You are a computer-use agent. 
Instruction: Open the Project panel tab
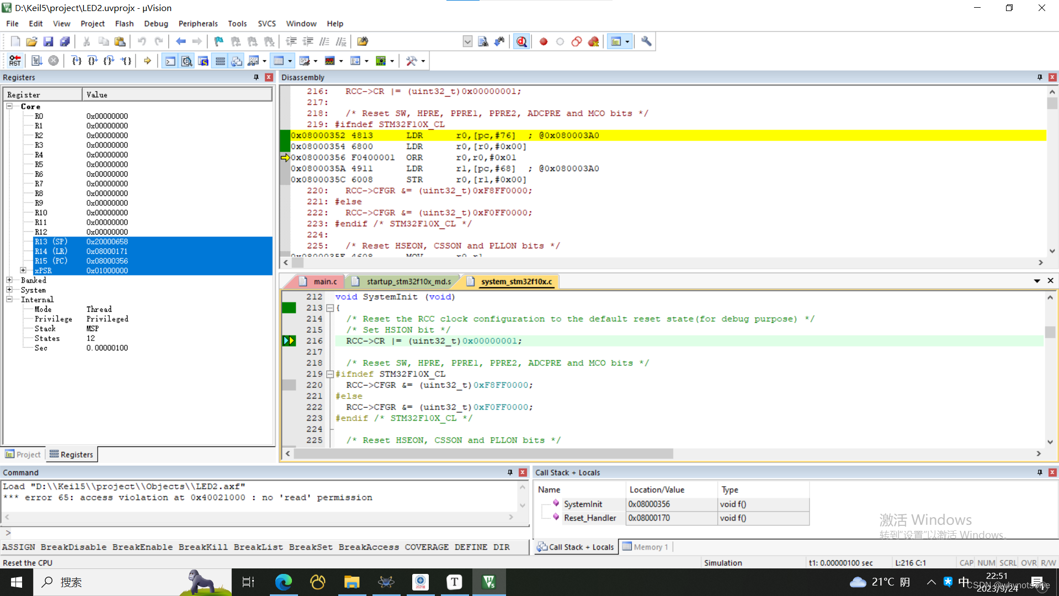[x=23, y=454]
